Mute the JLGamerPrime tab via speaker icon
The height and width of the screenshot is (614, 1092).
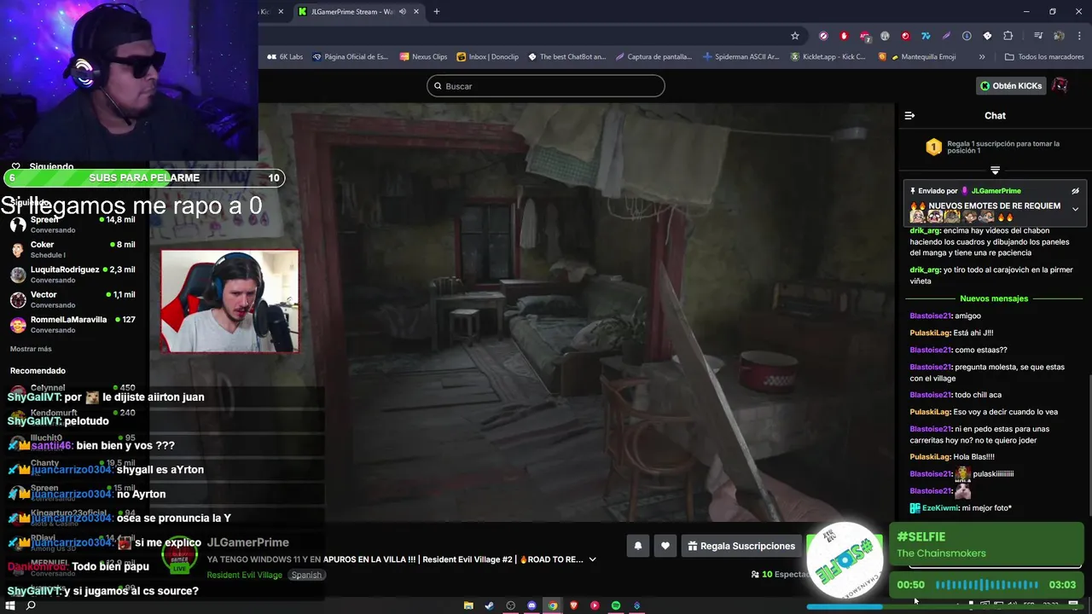tap(403, 12)
